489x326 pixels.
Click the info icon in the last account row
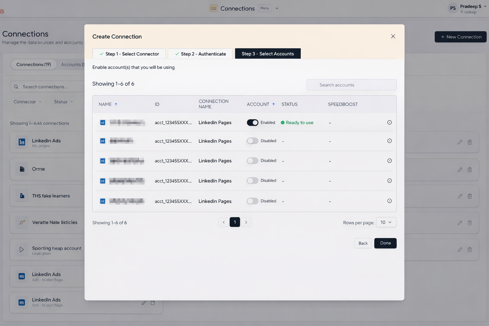tap(389, 201)
